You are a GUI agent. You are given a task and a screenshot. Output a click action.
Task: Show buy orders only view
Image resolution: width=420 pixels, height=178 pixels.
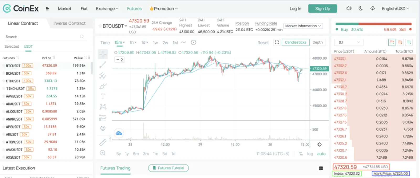click(409, 42)
